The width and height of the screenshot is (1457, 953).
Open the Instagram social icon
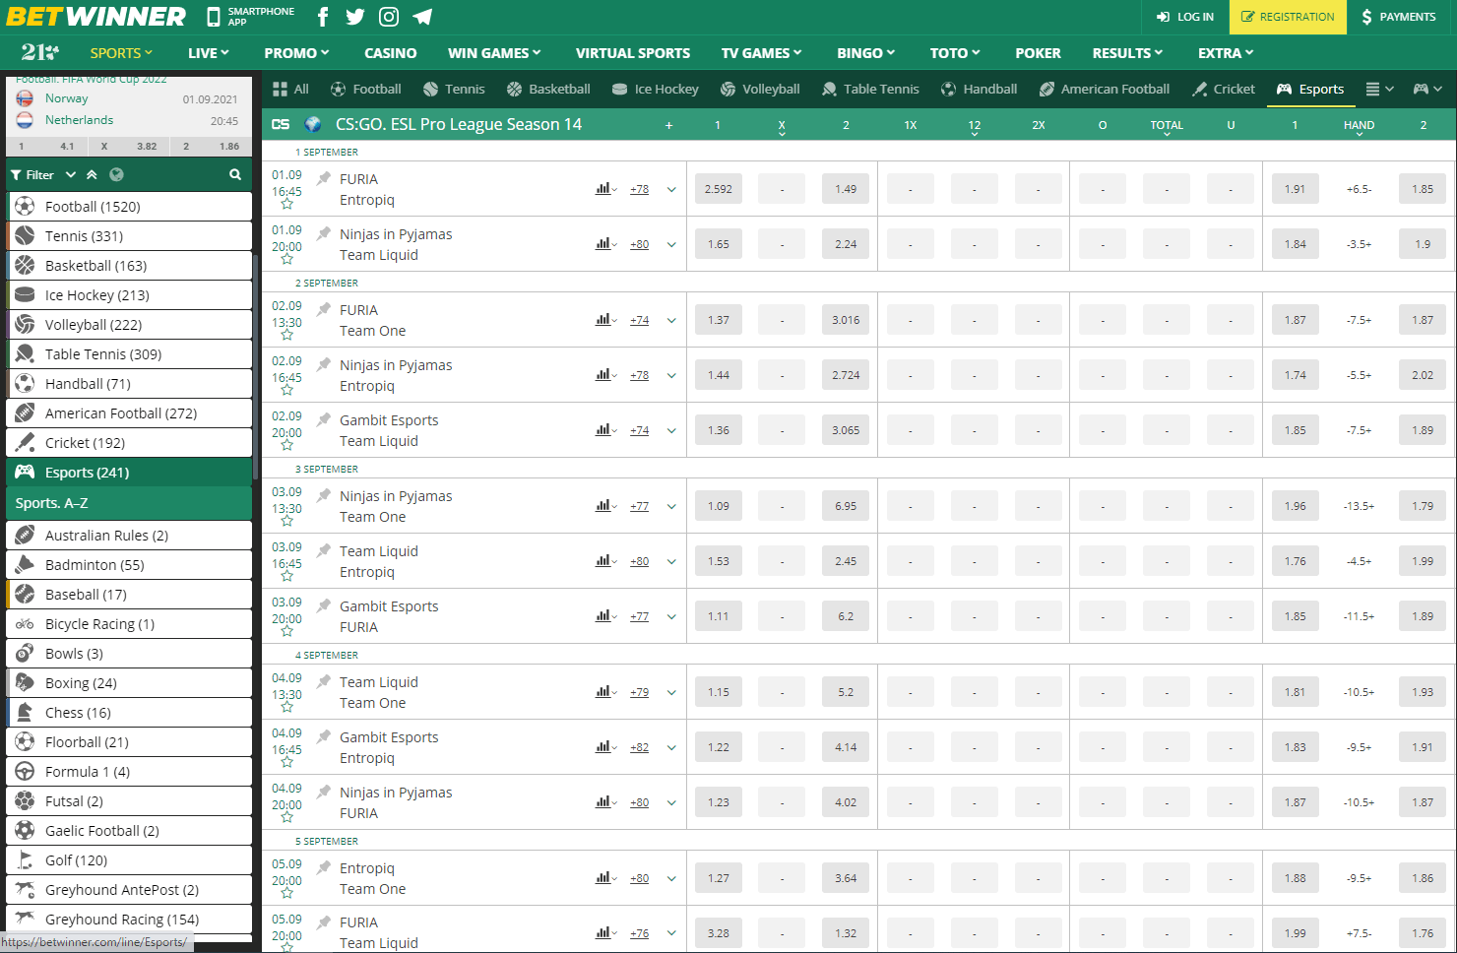[389, 17]
